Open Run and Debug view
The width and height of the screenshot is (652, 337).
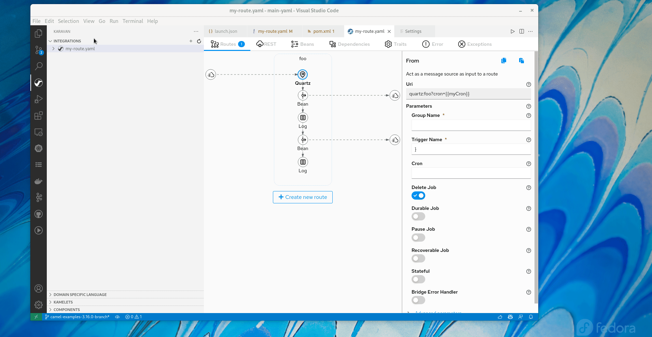(39, 99)
